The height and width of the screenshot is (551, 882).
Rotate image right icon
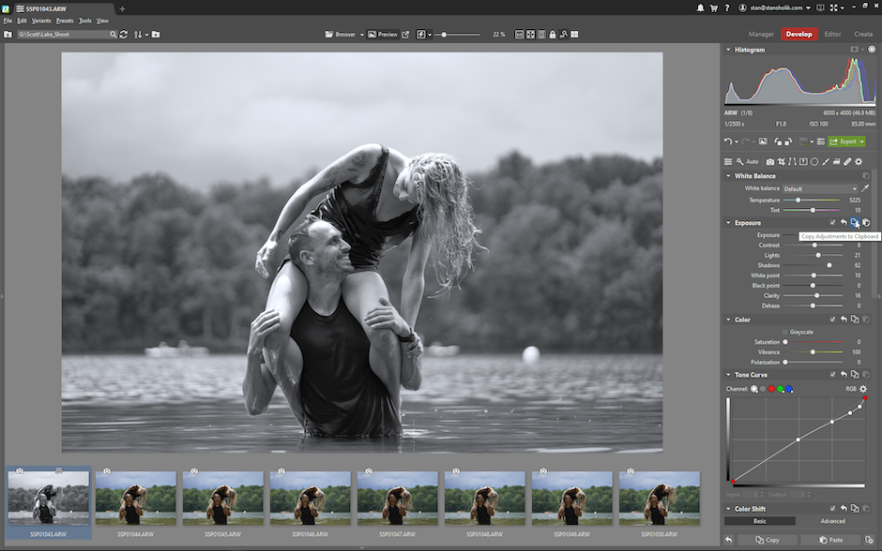coord(788,141)
